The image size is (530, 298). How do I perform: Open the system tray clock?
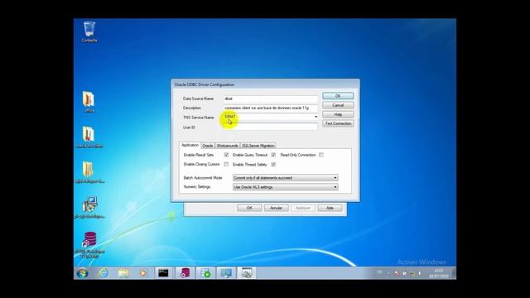(438, 273)
